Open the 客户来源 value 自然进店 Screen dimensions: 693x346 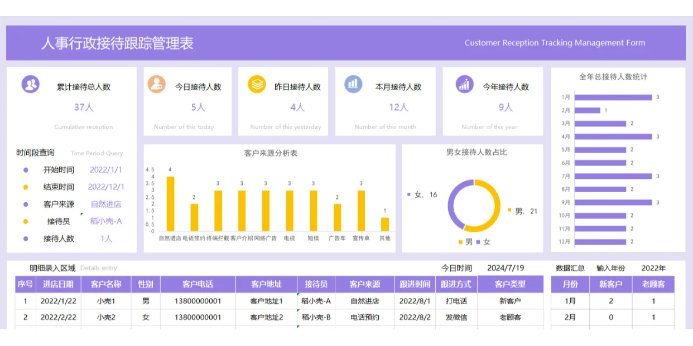click(x=106, y=204)
